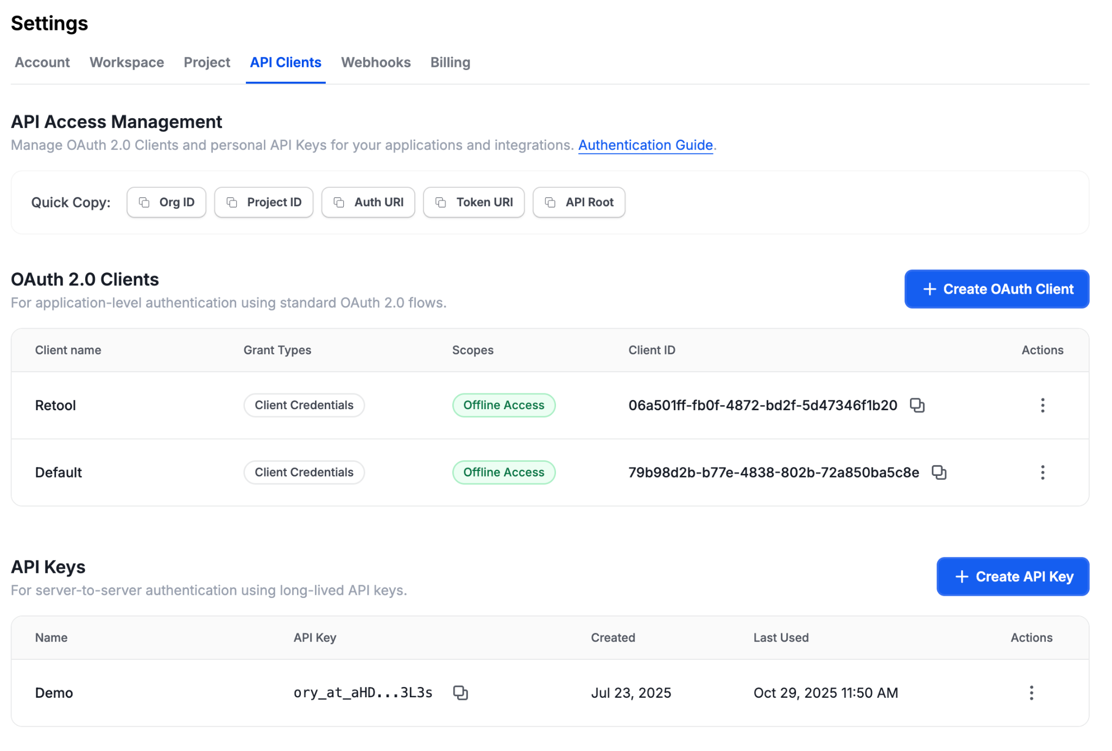Copy the Default client ID
1112x751 pixels.
point(938,473)
